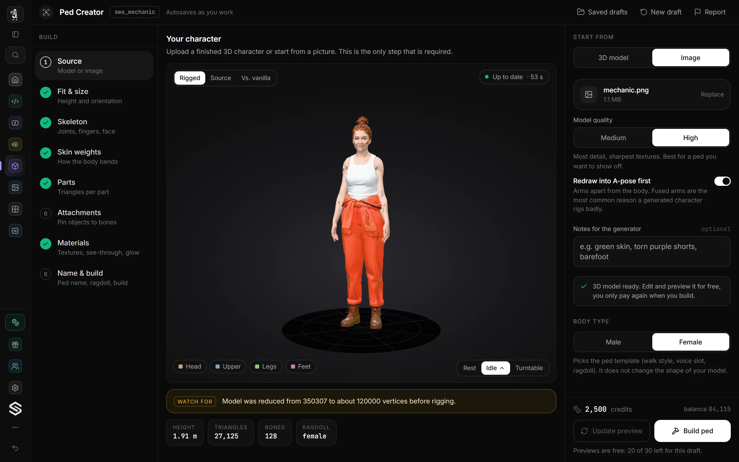Open the gift icon in the sidebar

pyautogui.click(x=15, y=345)
